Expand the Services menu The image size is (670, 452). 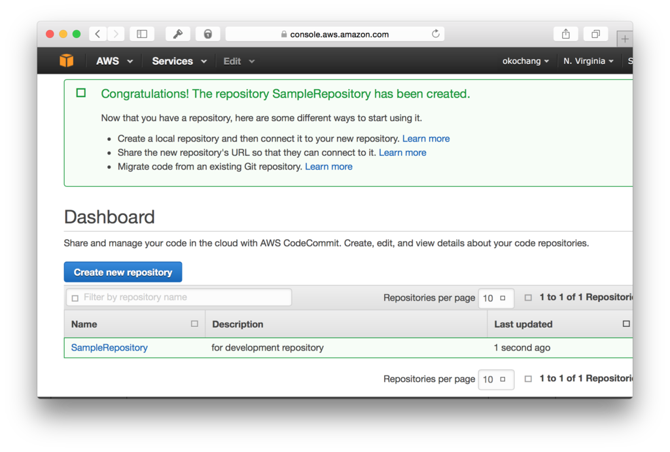pos(179,61)
